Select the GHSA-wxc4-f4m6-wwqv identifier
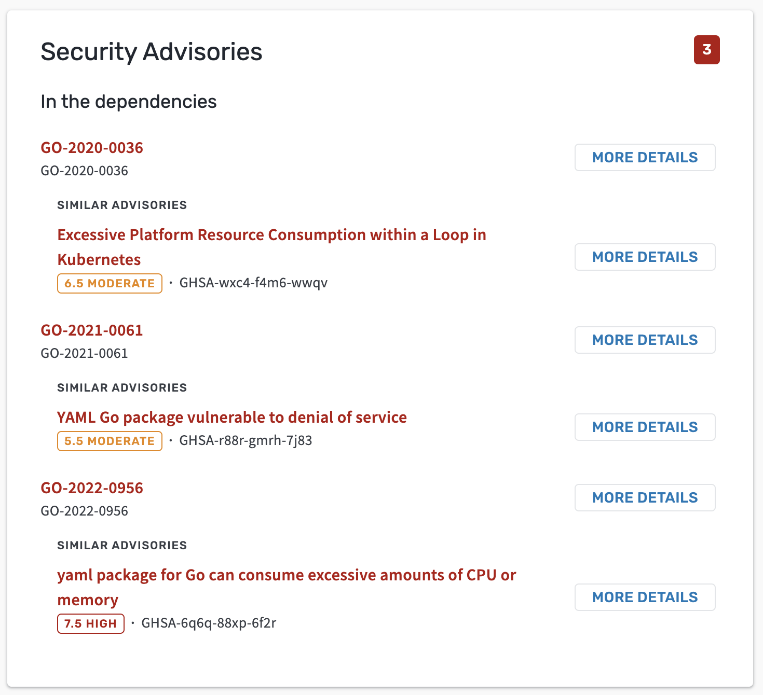763x695 pixels. click(x=253, y=283)
